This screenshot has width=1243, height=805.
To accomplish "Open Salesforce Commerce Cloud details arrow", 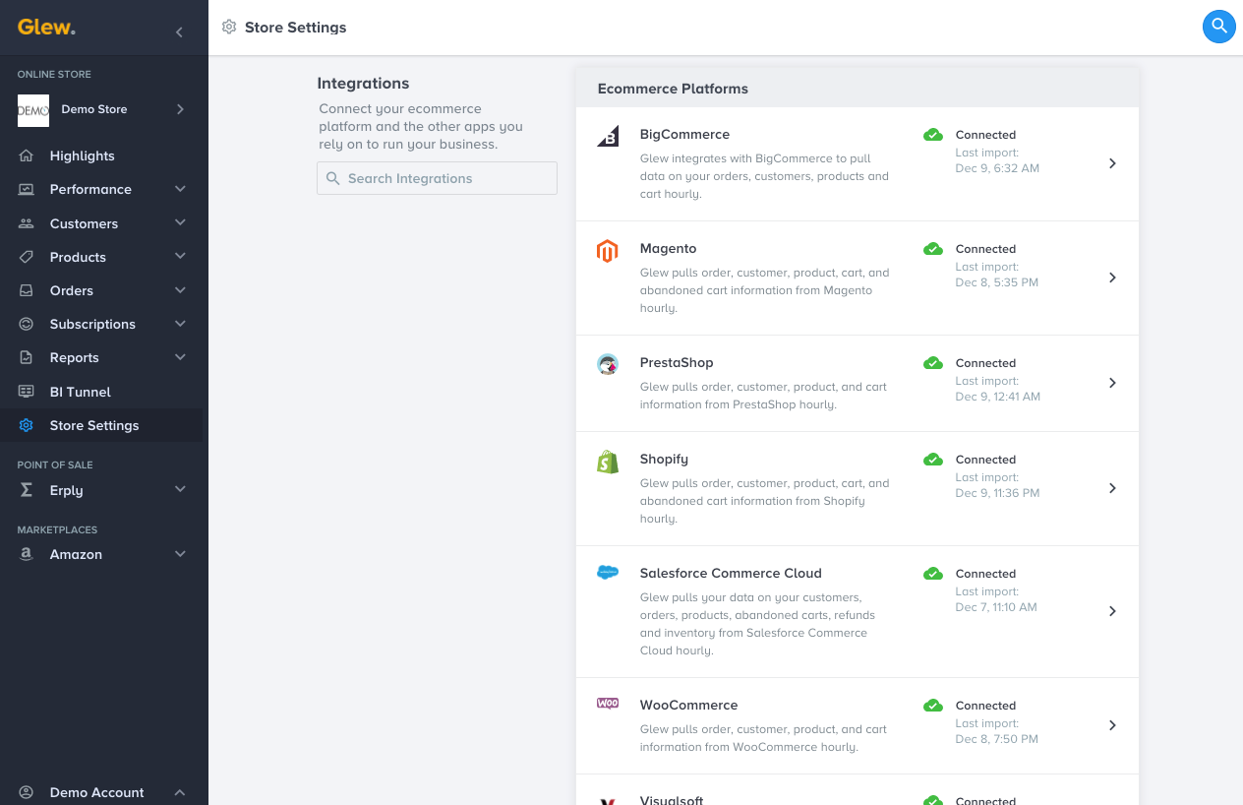I will click(x=1112, y=611).
